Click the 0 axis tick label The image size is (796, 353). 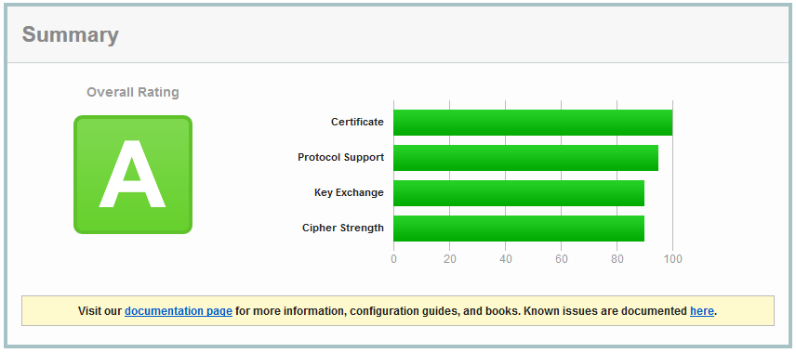coord(394,259)
